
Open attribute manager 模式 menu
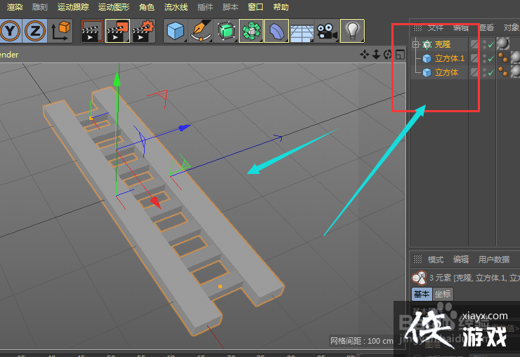[436, 260]
